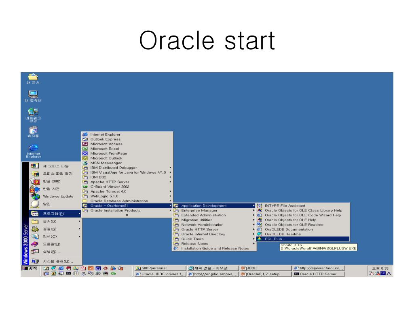Screen dimensions: 414x310
Task: Open 새 오피스 파일 in Start menu
Action: tap(55, 166)
